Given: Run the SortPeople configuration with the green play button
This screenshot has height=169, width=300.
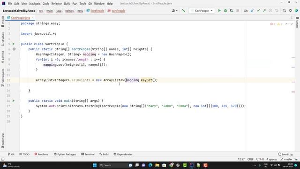Looking at the screenshot, I should click(x=219, y=11).
